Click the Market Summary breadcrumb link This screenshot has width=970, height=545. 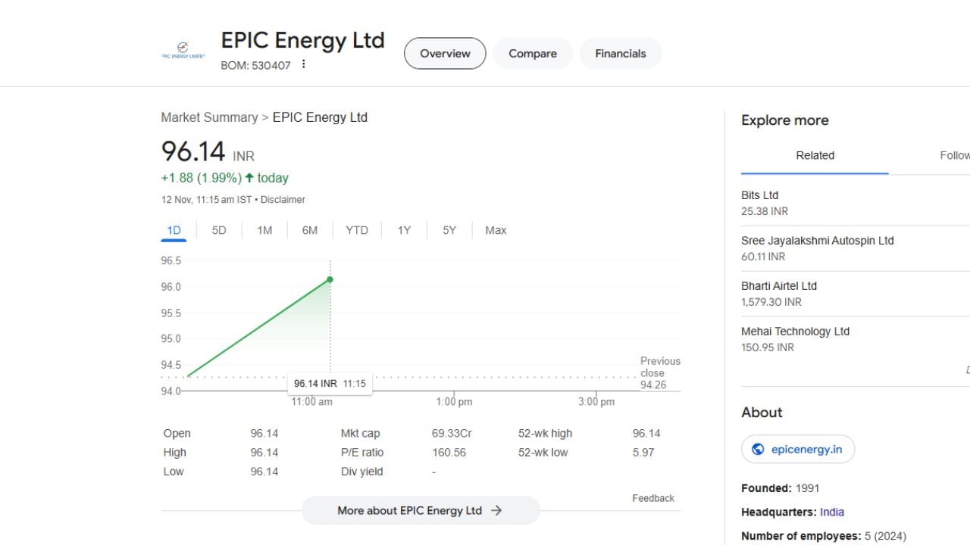209,117
